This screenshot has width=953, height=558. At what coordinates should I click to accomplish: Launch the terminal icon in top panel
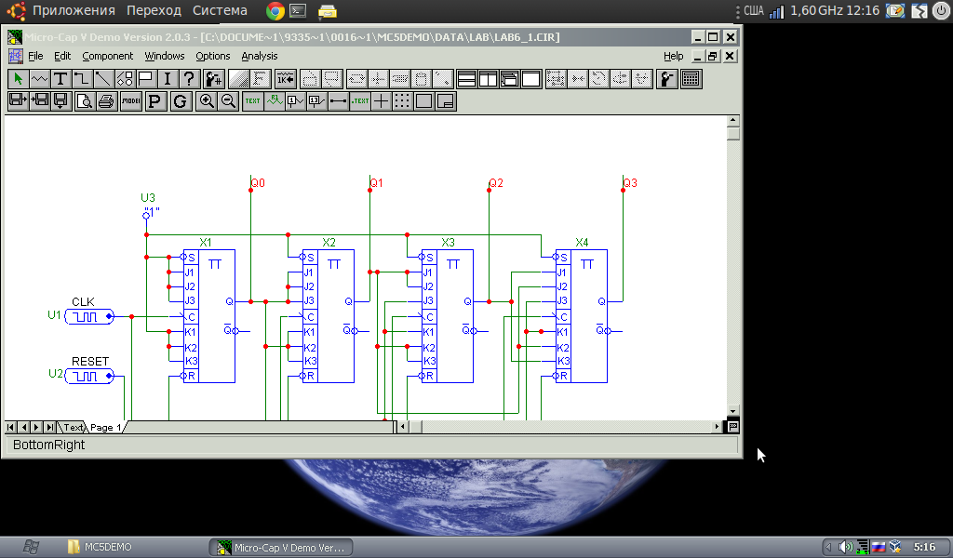click(298, 10)
